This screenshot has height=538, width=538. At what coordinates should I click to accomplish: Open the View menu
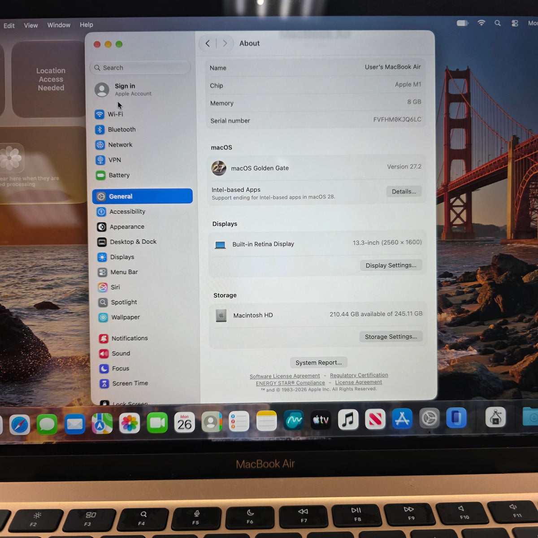point(31,26)
